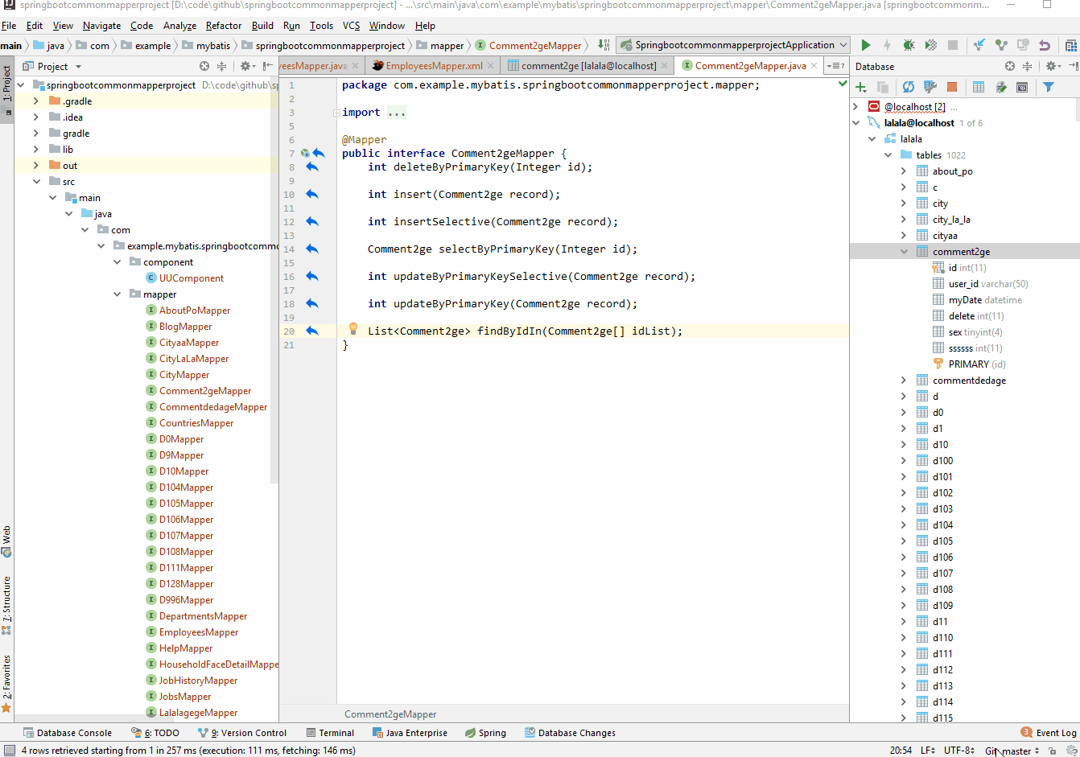This screenshot has width=1080, height=757.
Task: Switch to the EmployeesMapper.xml tab
Action: (433, 66)
